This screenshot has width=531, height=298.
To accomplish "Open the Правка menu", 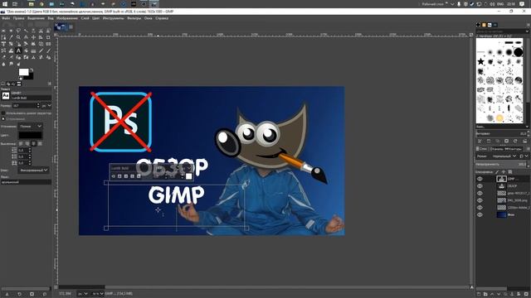I will 18,18.
